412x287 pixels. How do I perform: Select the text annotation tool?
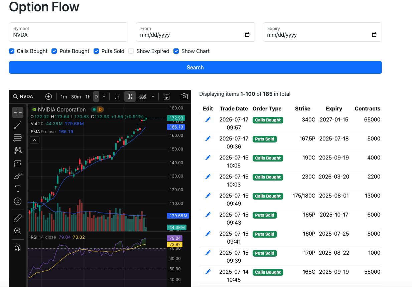(x=18, y=189)
